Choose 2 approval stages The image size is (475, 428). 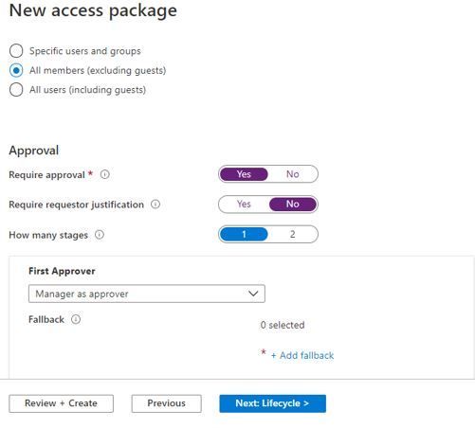pyautogui.click(x=293, y=234)
